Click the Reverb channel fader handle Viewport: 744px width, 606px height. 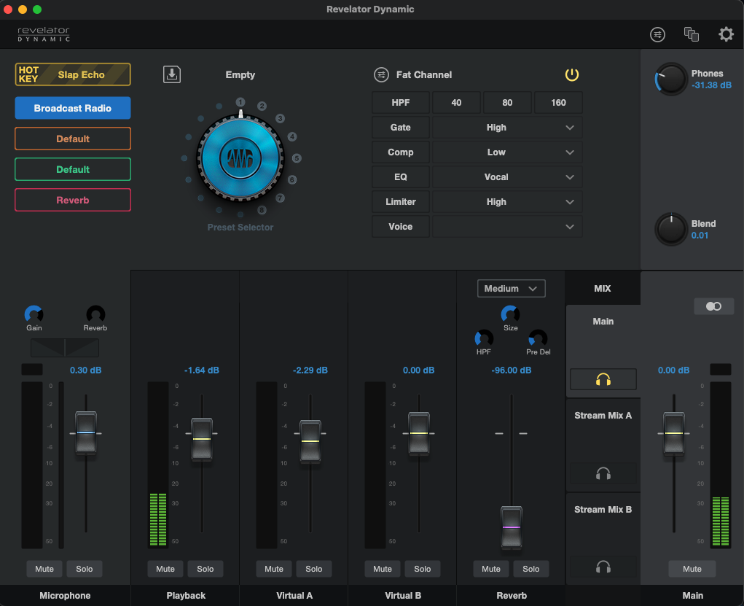[512, 527]
